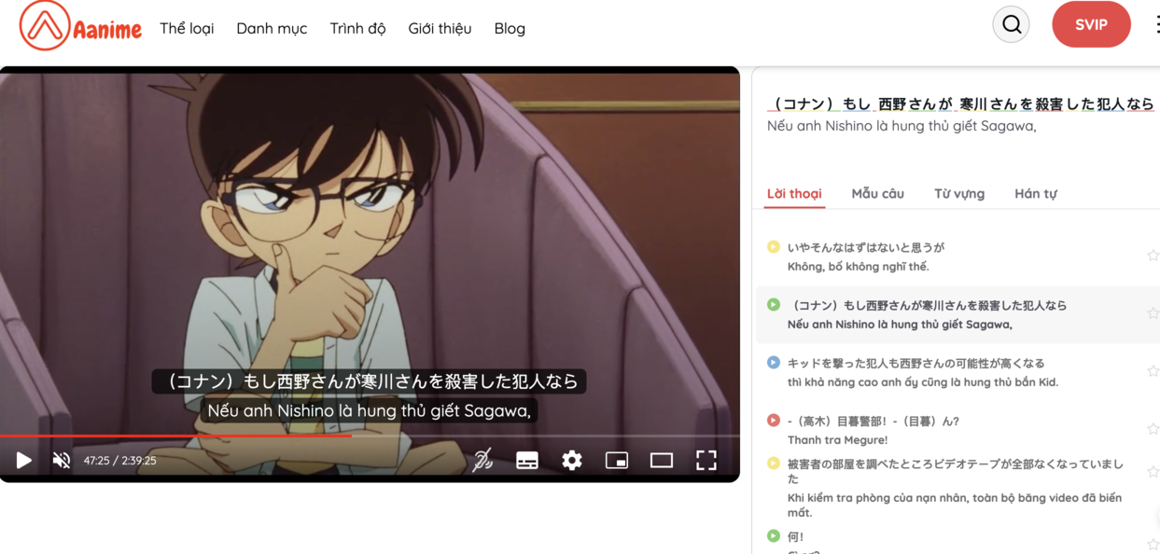Enter fullscreen mode
Viewport: 1160px width, 554px height.
coord(706,460)
